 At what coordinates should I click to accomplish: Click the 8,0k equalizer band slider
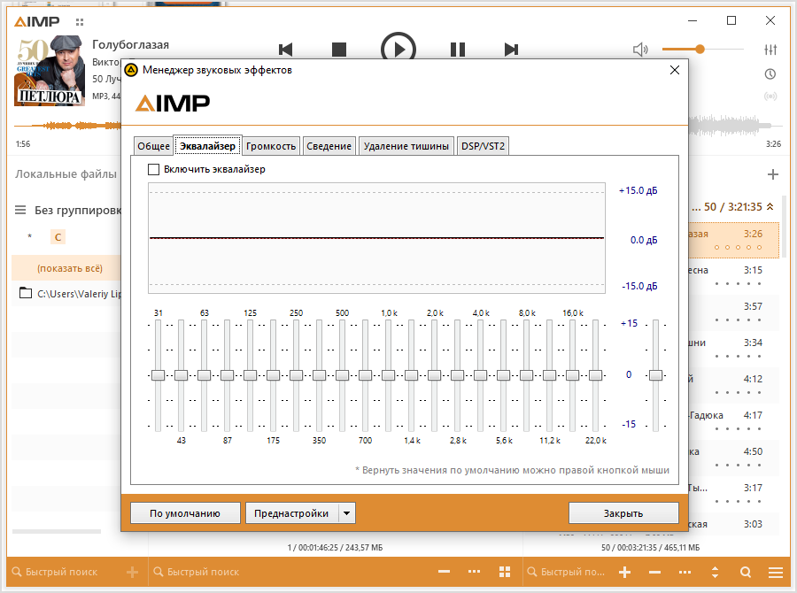[527, 375]
